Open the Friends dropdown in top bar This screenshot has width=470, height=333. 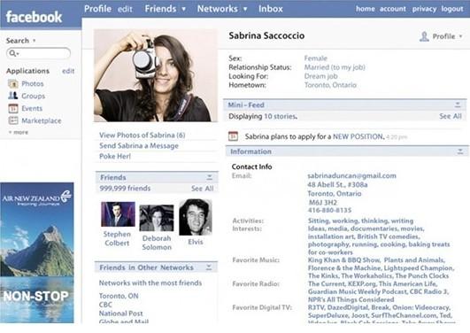184,9
